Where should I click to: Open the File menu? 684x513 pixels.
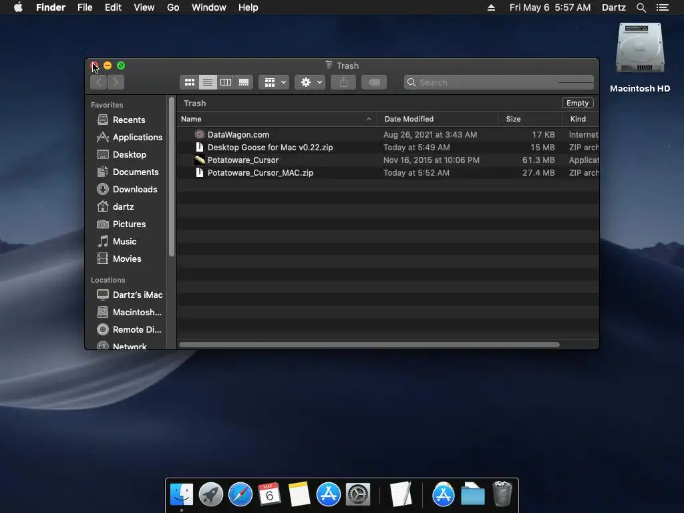pos(85,7)
